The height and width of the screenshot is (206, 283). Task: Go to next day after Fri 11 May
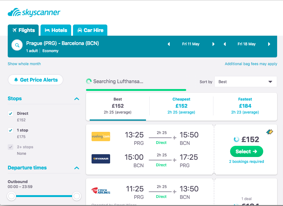tap(213, 44)
